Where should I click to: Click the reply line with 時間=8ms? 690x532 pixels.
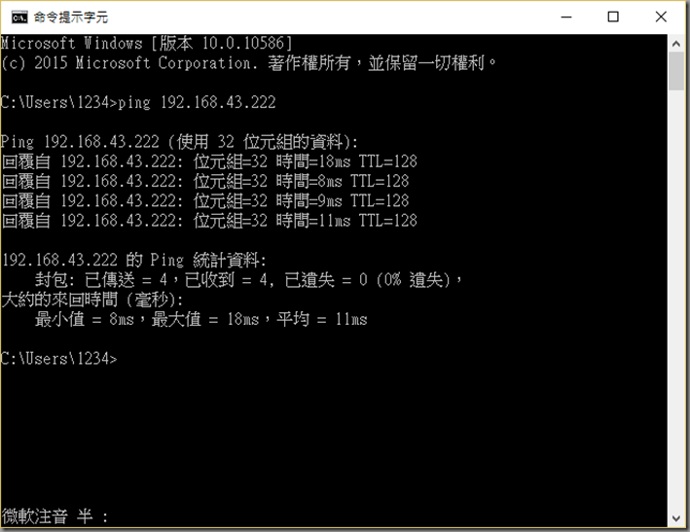(205, 181)
